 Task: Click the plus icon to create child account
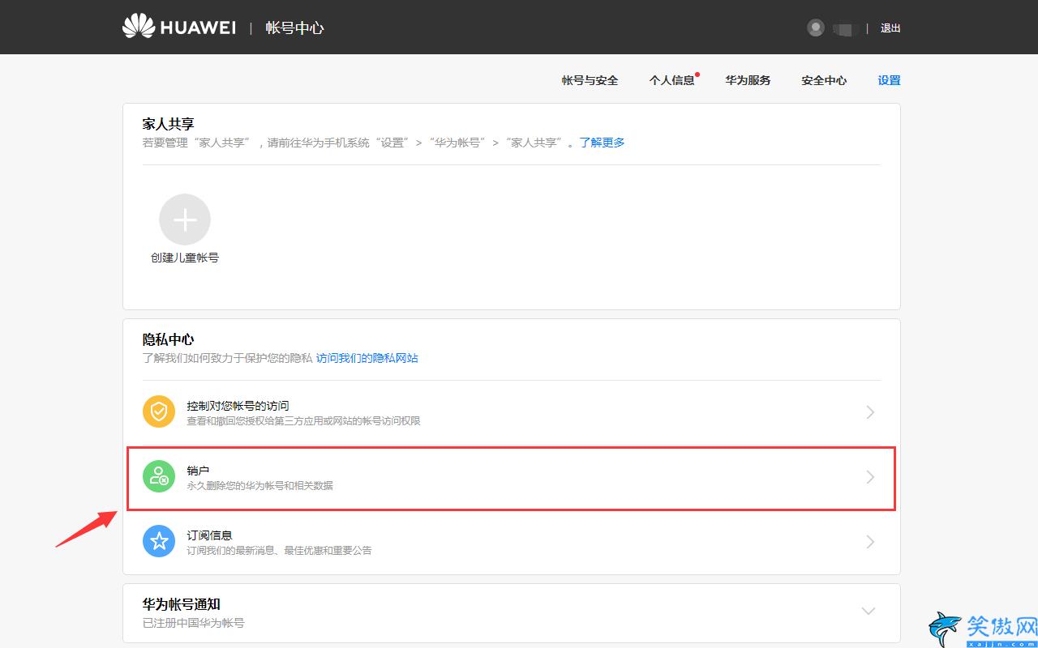(x=185, y=220)
